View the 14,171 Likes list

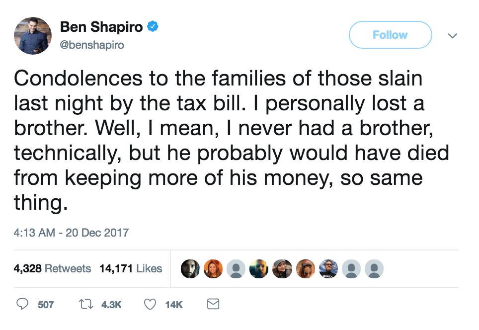click(131, 268)
